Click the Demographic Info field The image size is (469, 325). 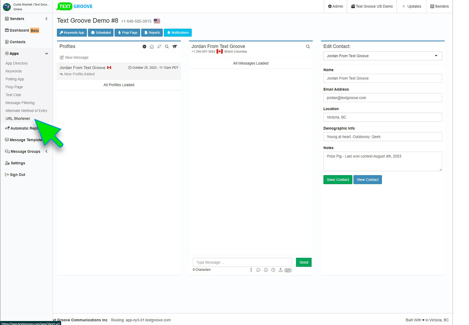click(383, 137)
